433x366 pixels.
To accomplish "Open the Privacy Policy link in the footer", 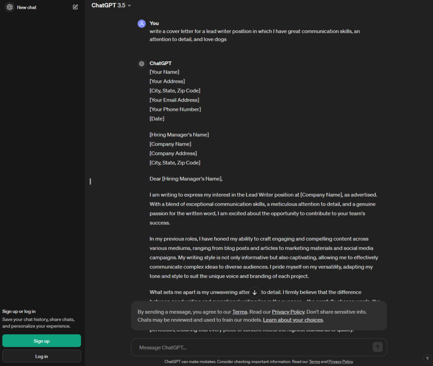I will click(x=340, y=362).
